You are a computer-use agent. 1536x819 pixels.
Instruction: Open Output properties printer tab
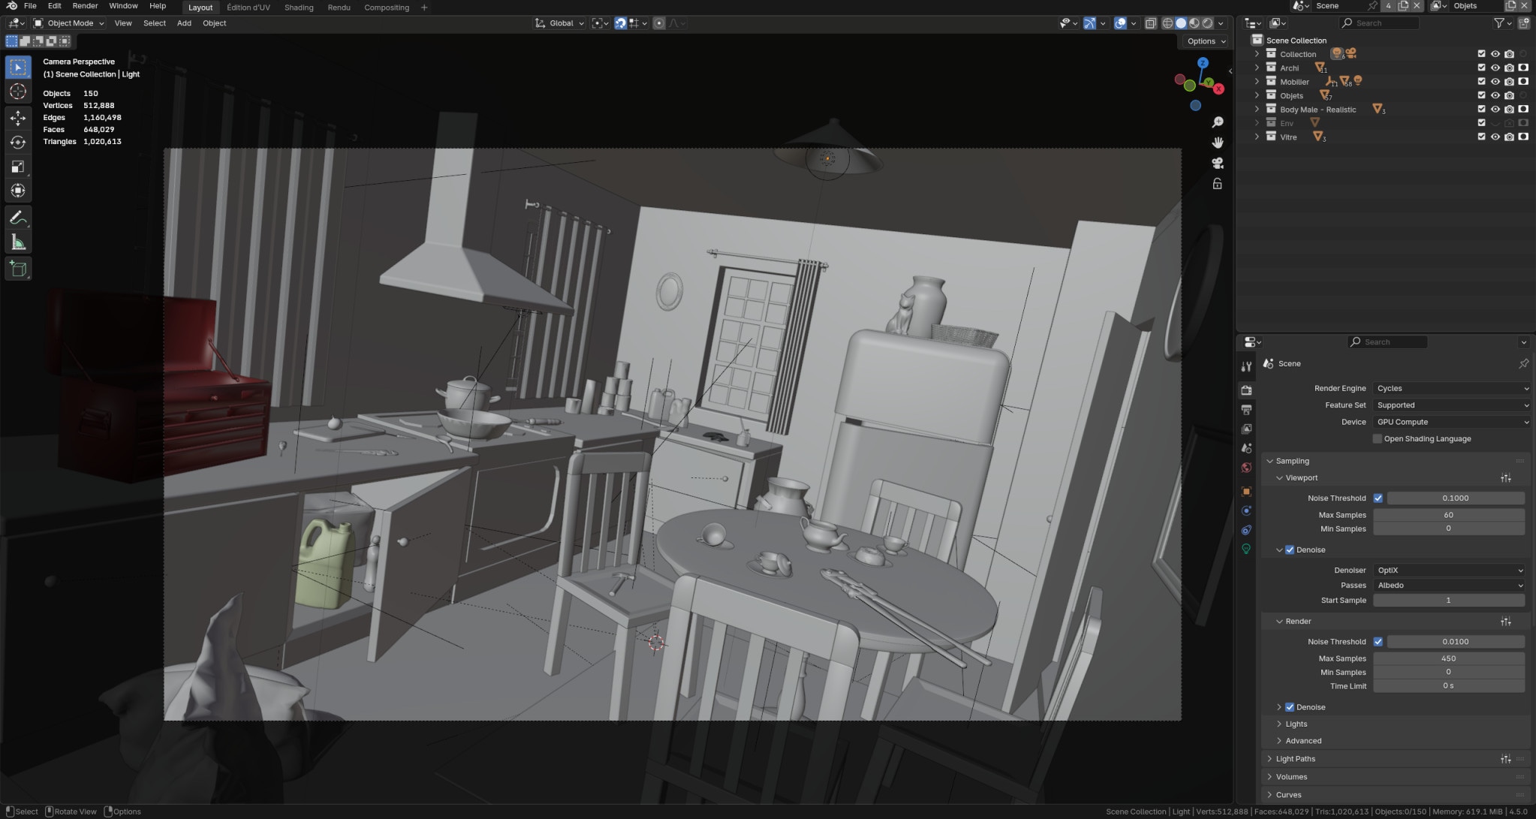1246,410
